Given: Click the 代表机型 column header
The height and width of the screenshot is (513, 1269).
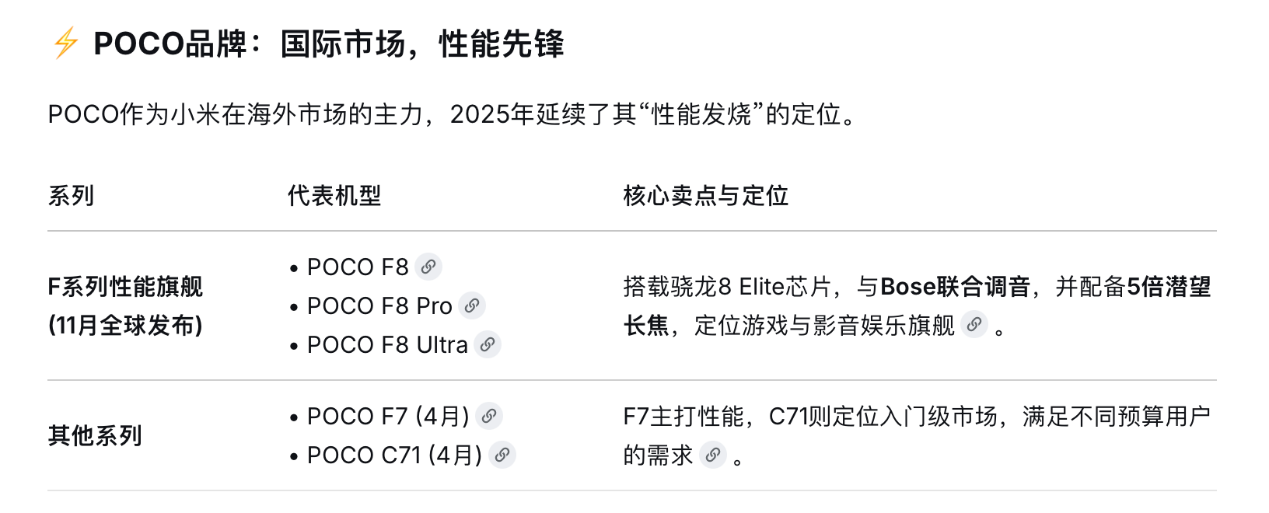Looking at the screenshot, I should 334,196.
